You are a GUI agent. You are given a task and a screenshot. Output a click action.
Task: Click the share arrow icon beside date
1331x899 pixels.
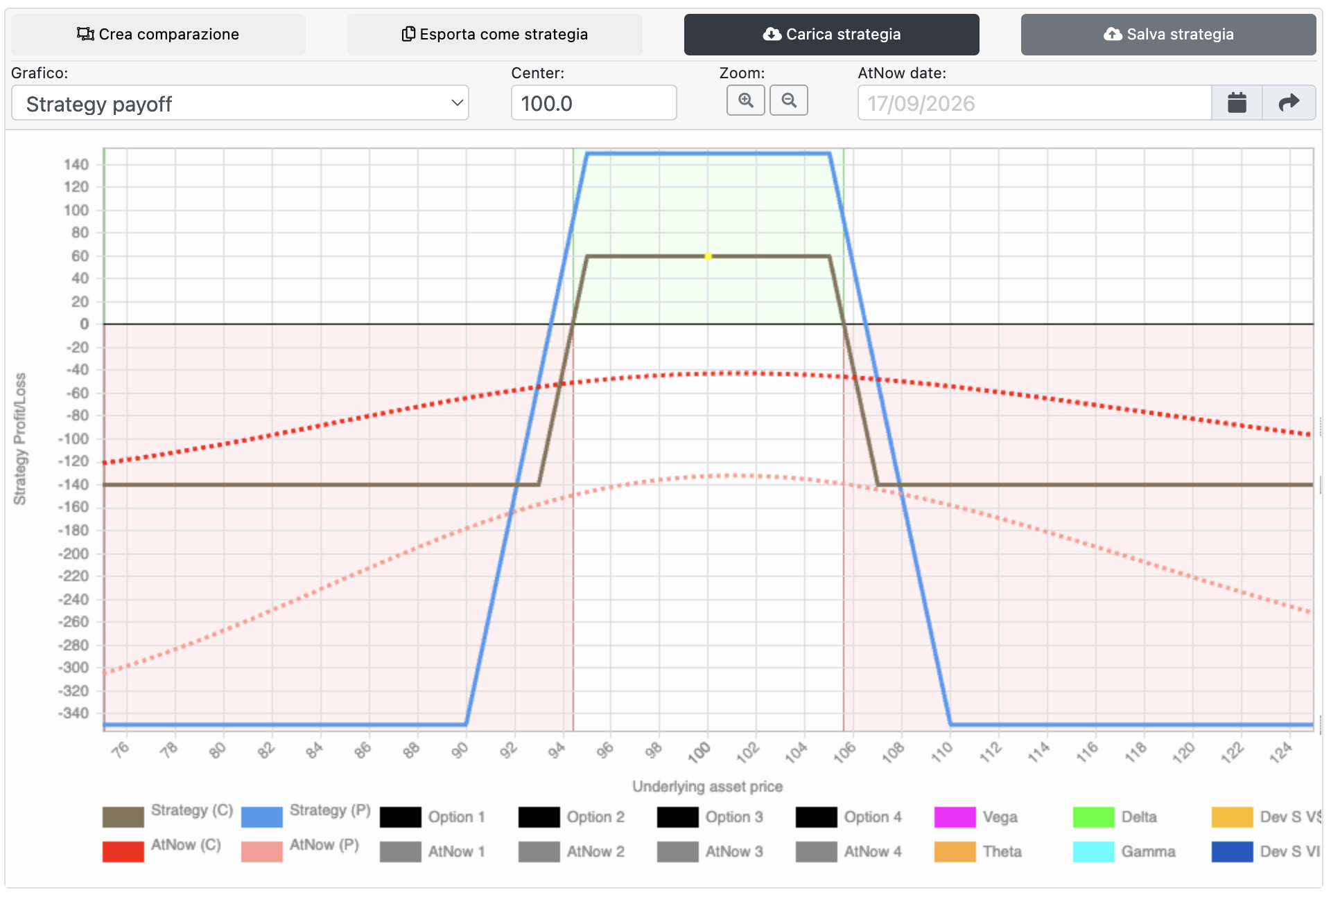1289,103
